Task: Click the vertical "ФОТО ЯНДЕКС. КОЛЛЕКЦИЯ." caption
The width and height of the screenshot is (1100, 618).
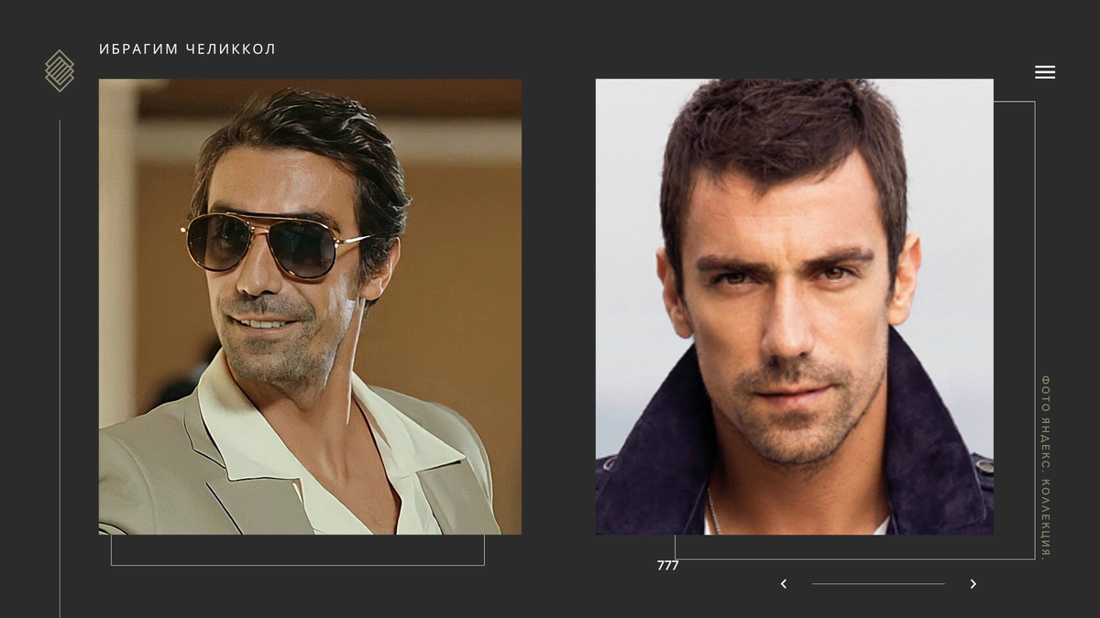Action: coord(1045,467)
